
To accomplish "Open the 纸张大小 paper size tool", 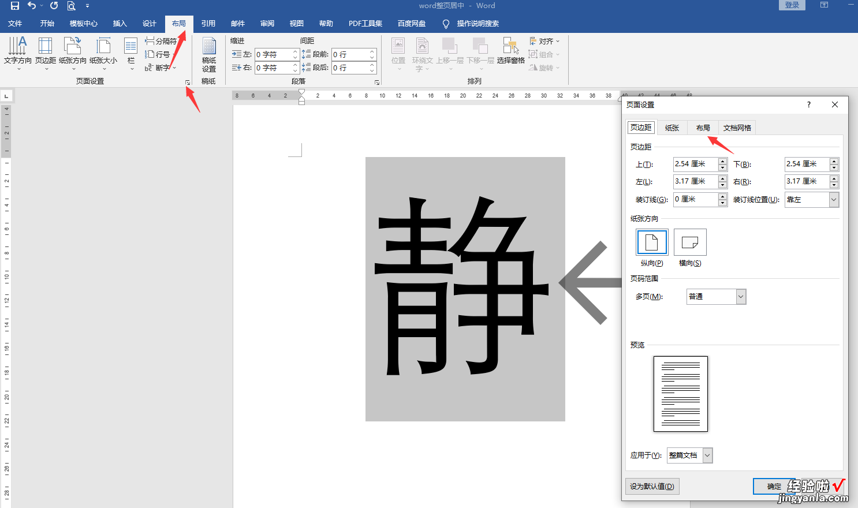I will point(103,54).
